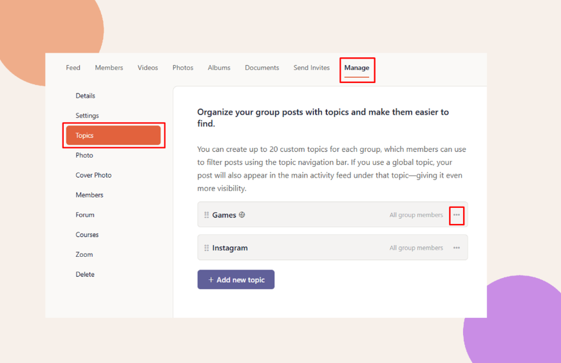561x363 pixels.
Task: Open Forum in the manage sidebar
Action: (x=85, y=214)
